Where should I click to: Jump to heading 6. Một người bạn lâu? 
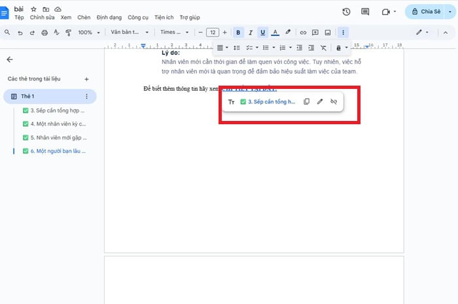[54, 151]
